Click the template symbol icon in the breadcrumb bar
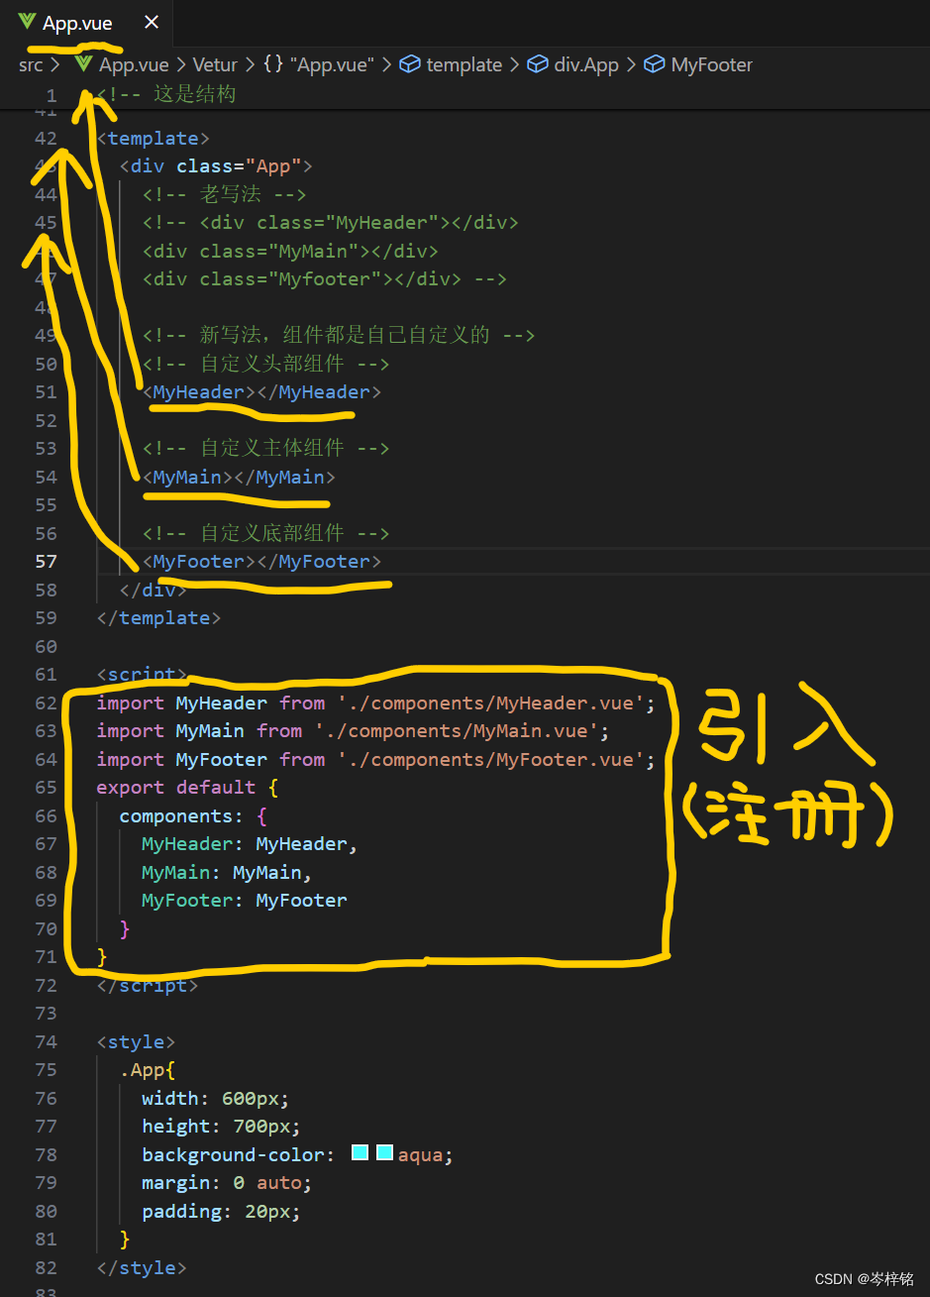 (x=409, y=63)
